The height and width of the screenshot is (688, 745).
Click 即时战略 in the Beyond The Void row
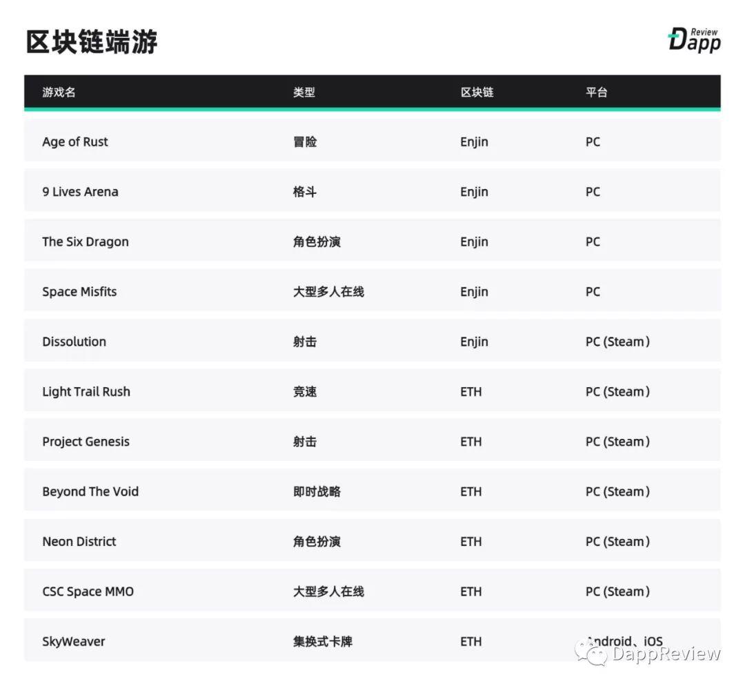click(x=317, y=491)
